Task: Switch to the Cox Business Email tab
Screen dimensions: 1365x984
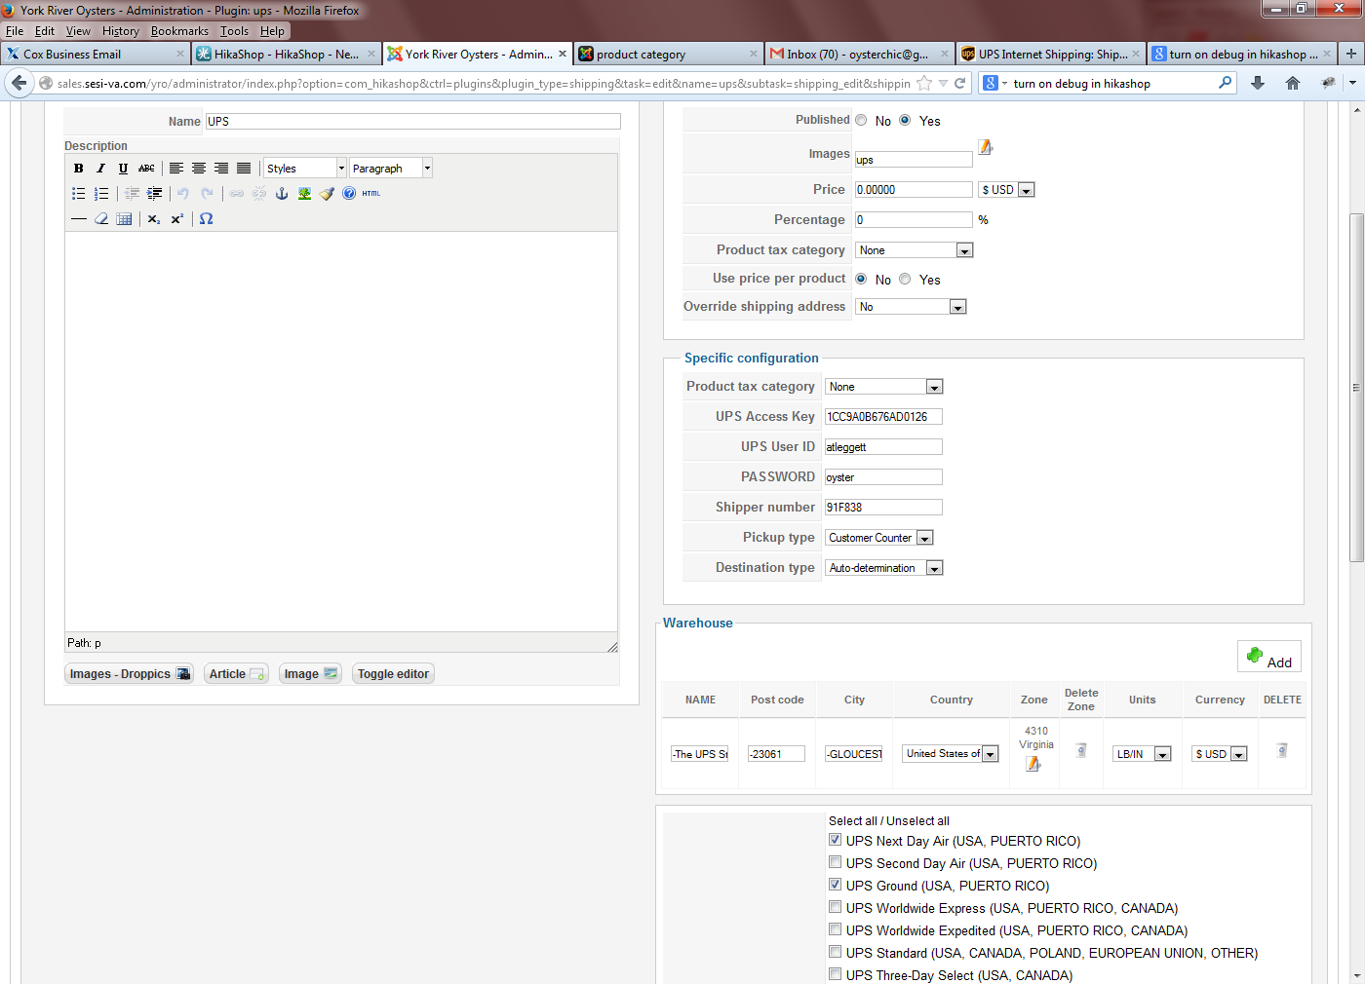Action: coord(95,54)
